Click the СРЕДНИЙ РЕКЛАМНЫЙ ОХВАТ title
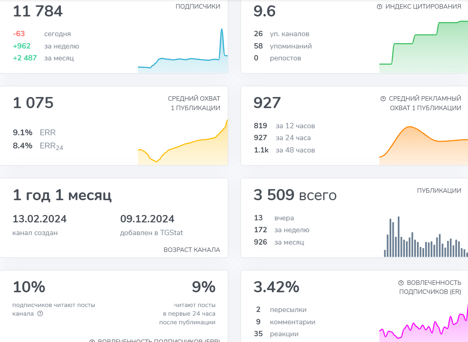 [425, 103]
